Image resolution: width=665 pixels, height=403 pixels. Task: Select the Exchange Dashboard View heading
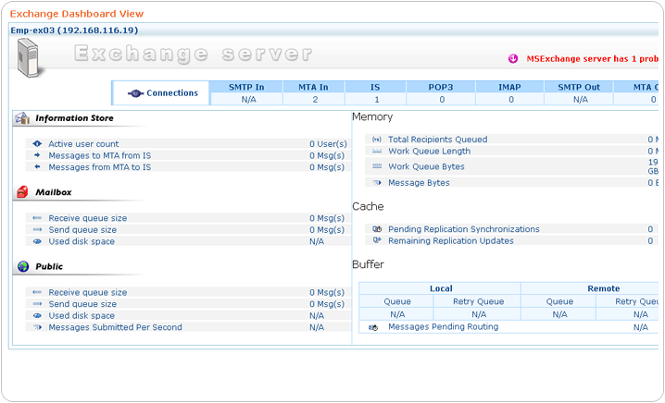click(x=77, y=14)
